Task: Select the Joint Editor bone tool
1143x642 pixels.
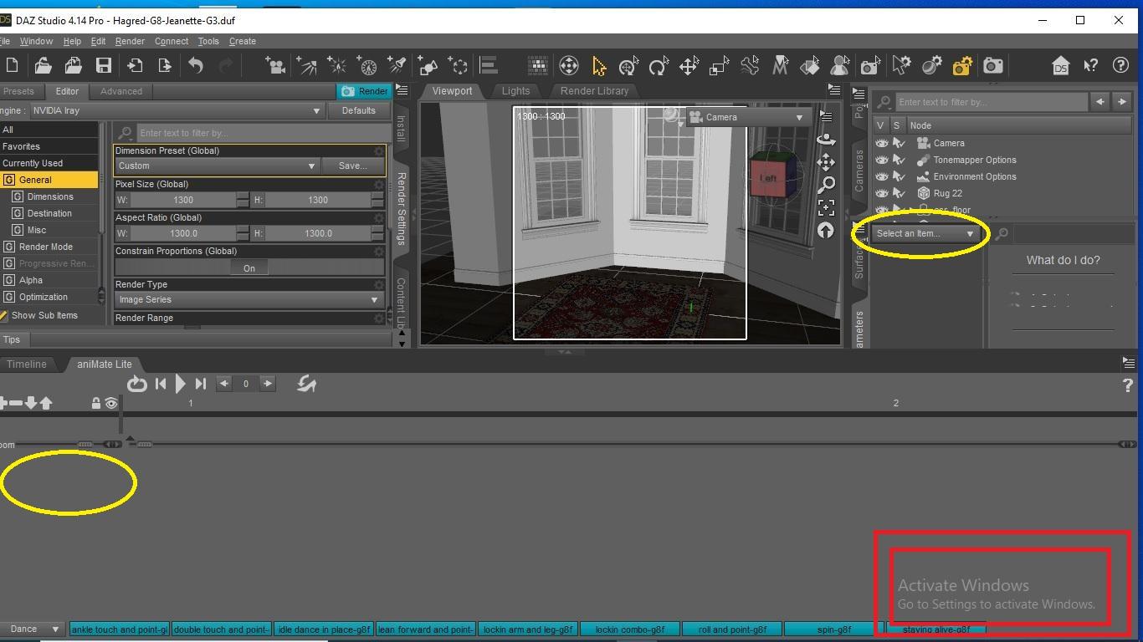Action: (750, 65)
